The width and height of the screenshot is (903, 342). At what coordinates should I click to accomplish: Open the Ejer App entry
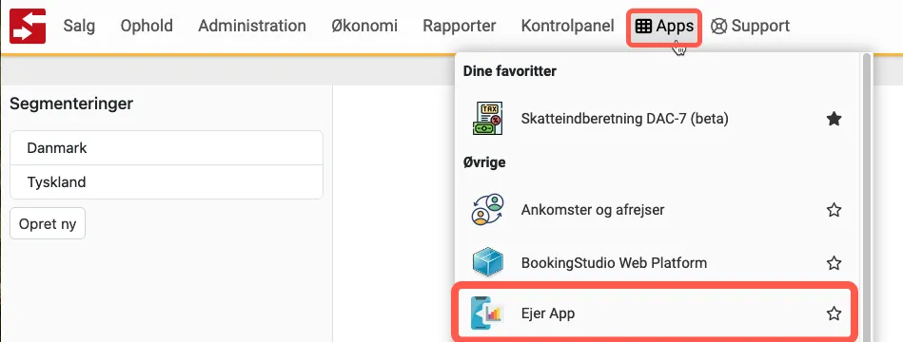(x=654, y=313)
